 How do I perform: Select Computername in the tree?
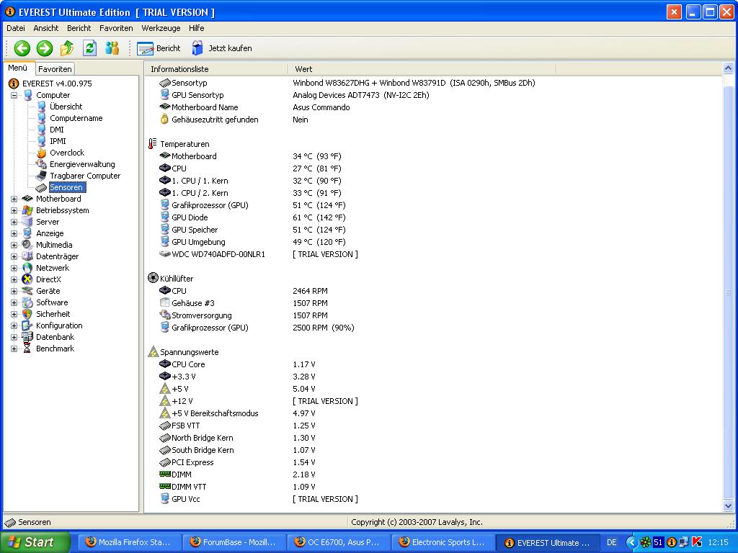tap(76, 118)
